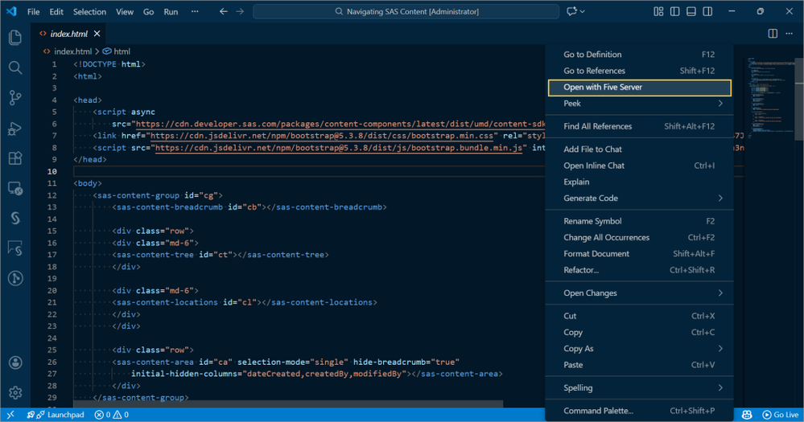
Task: Click the horizontal scrollbar of the editor
Action: point(287,404)
